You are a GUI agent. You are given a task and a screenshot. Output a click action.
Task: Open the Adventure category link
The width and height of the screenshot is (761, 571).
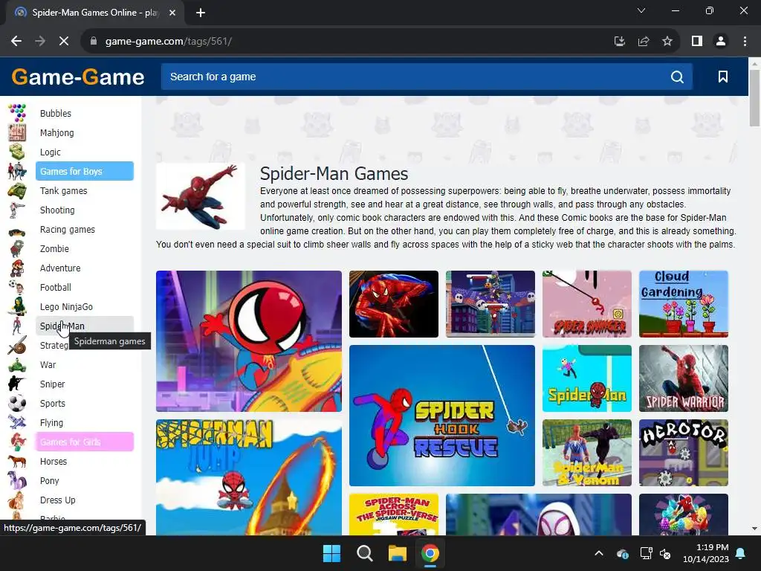coord(60,268)
